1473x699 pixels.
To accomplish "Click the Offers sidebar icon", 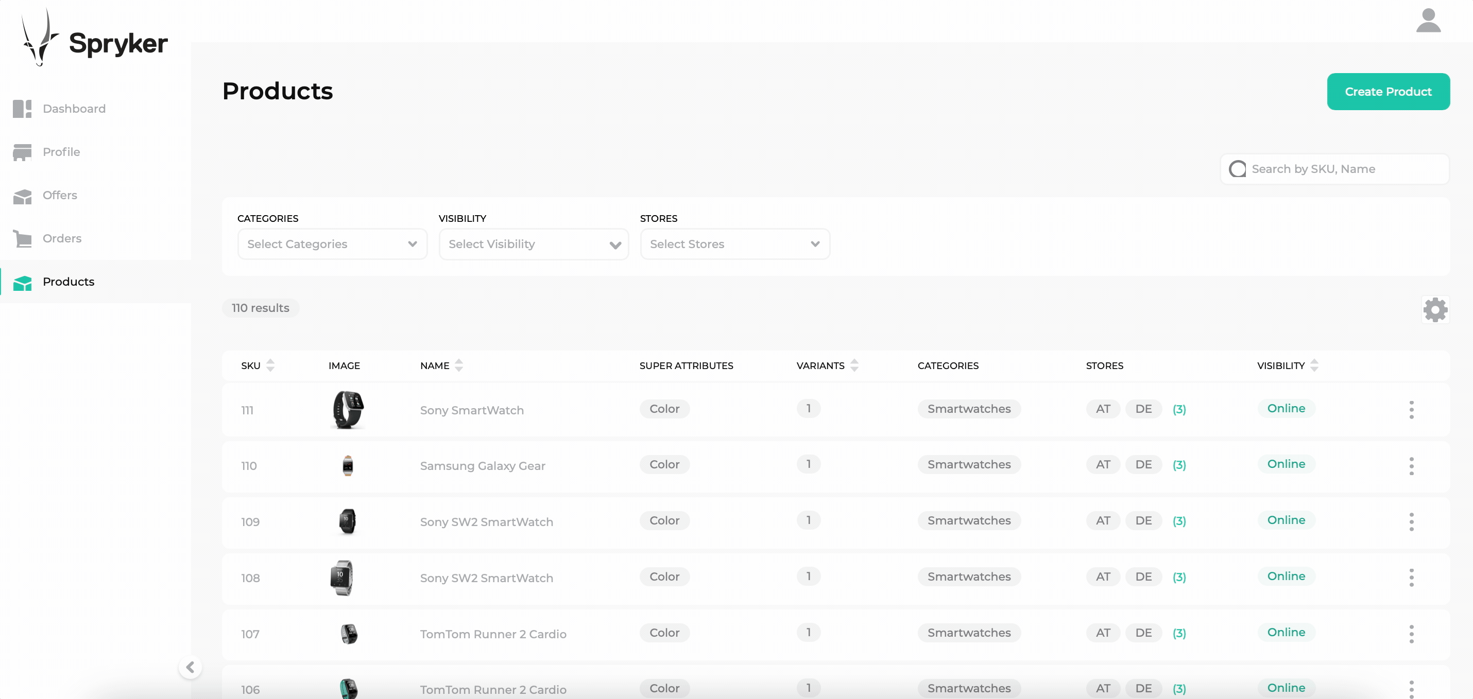I will click(x=22, y=196).
